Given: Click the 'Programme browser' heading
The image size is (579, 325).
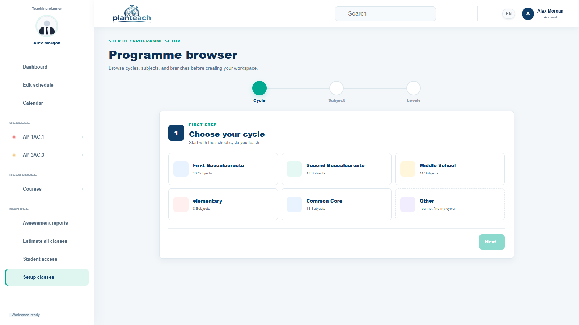Looking at the screenshot, I should click(x=173, y=55).
